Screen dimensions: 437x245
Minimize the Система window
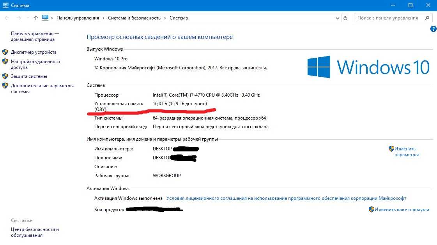point(393,5)
